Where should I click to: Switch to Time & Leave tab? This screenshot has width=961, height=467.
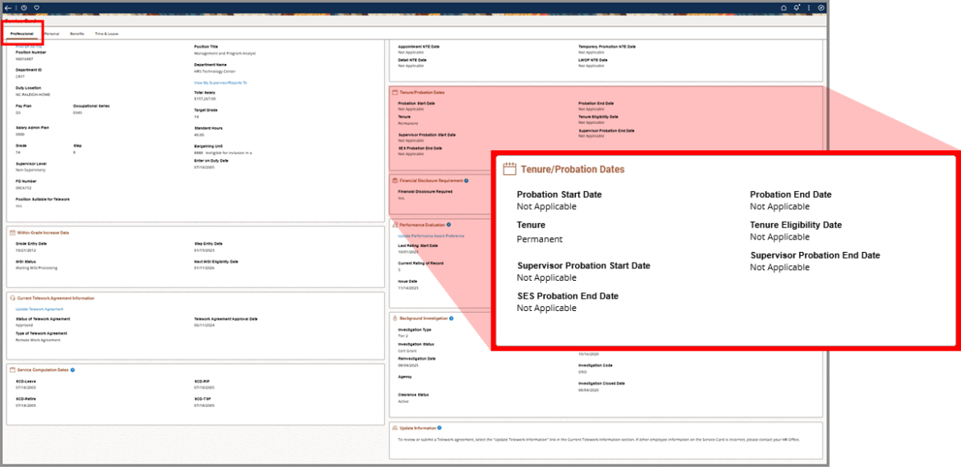106,34
